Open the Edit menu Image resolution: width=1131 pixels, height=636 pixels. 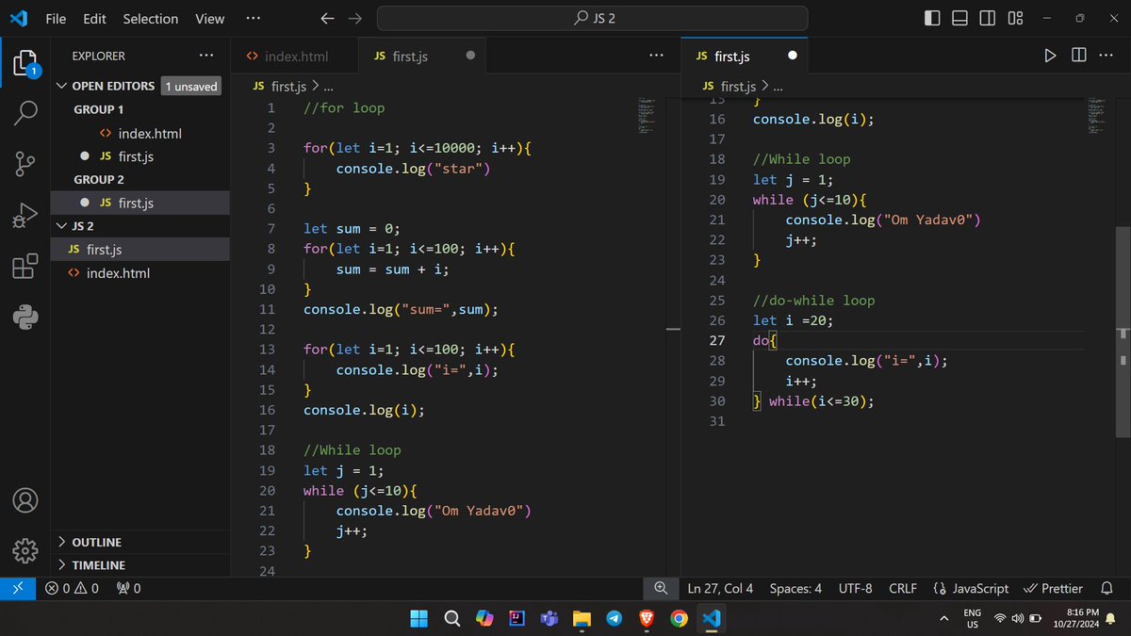94,18
